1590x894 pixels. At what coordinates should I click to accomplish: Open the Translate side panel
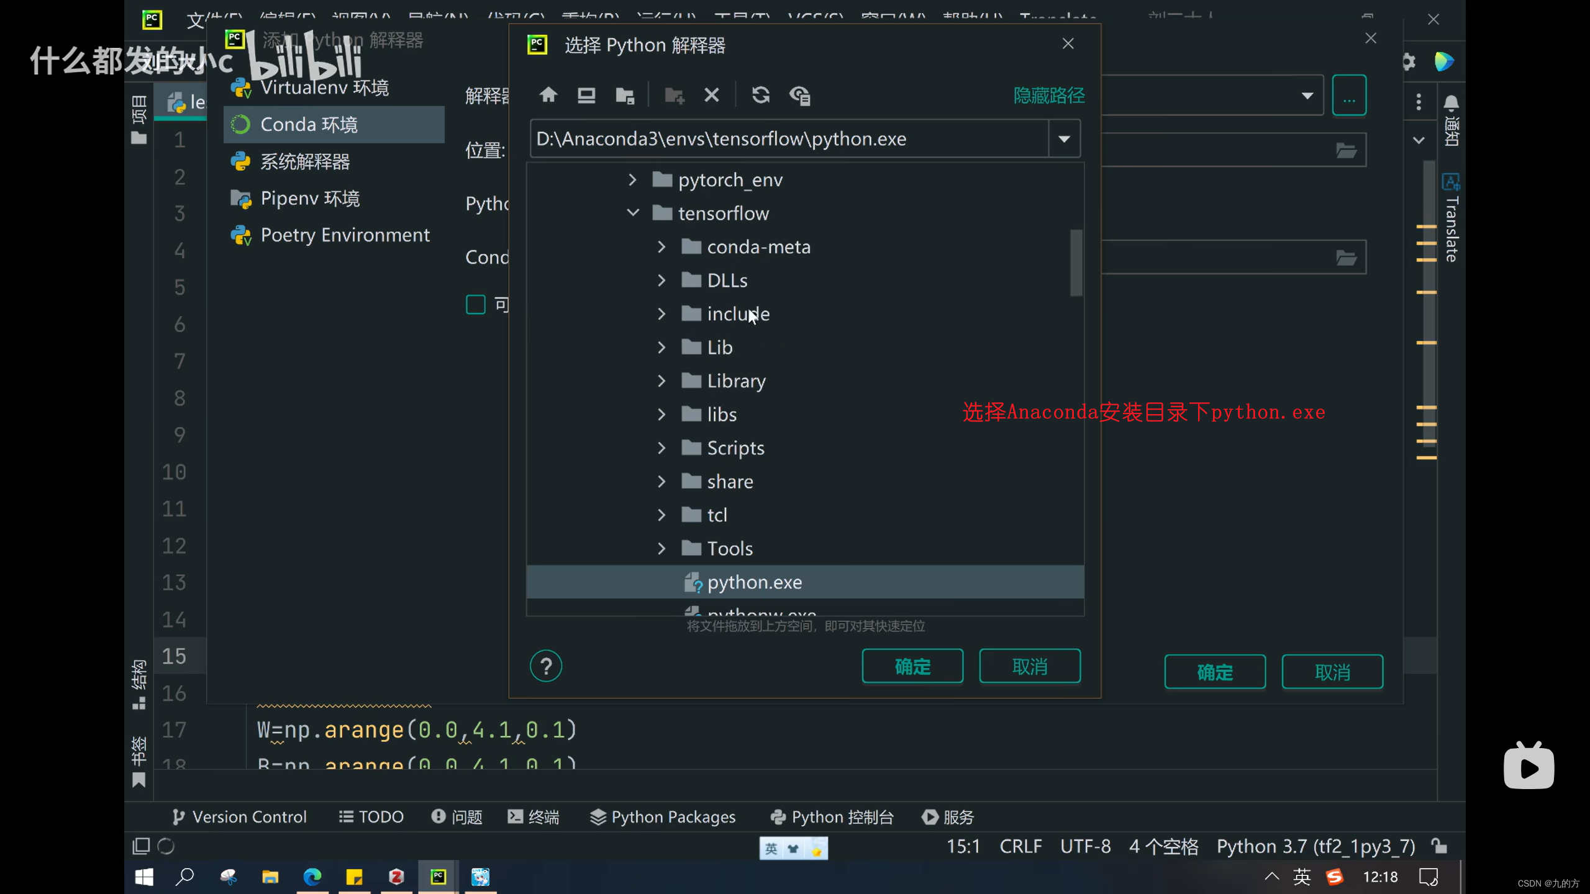[x=1451, y=217]
